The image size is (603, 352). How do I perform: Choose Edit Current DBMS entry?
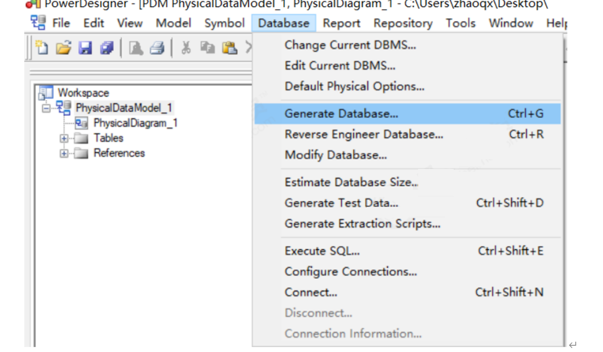(x=407, y=66)
